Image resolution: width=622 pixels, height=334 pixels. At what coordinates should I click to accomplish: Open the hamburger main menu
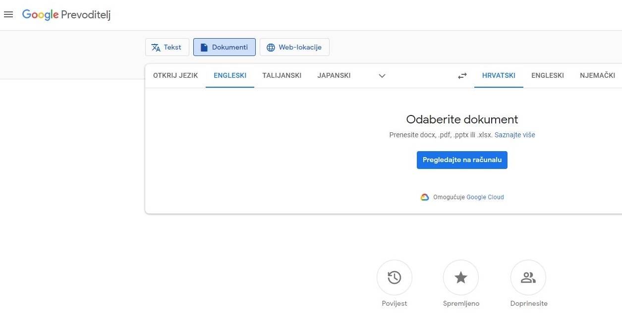pos(8,15)
